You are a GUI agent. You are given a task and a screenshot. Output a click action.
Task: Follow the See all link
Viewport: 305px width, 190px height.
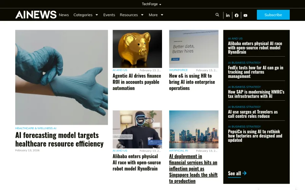(x=234, y=173)
